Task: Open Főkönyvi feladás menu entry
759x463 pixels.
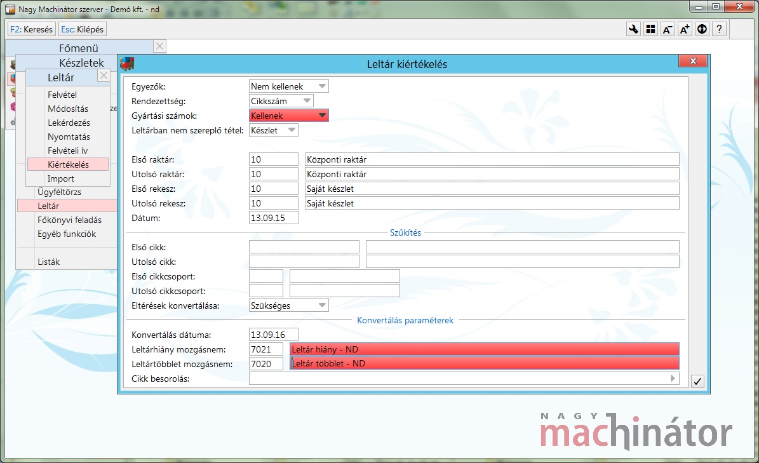Action: 69,220
